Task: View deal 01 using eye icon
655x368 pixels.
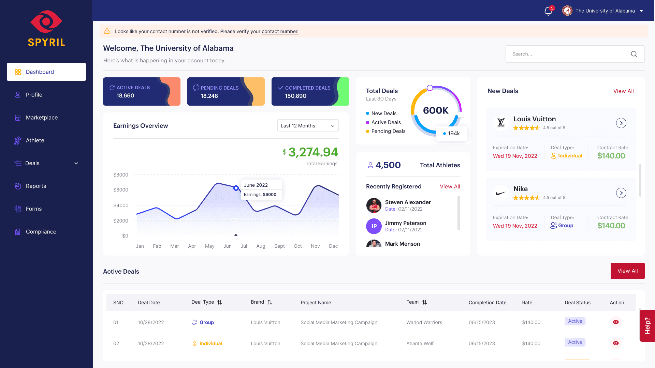Action: [616, 322]
